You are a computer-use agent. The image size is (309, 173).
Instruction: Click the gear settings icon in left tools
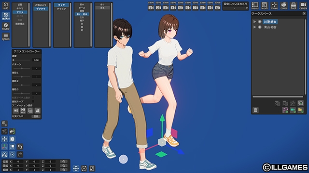click(12, 139)
